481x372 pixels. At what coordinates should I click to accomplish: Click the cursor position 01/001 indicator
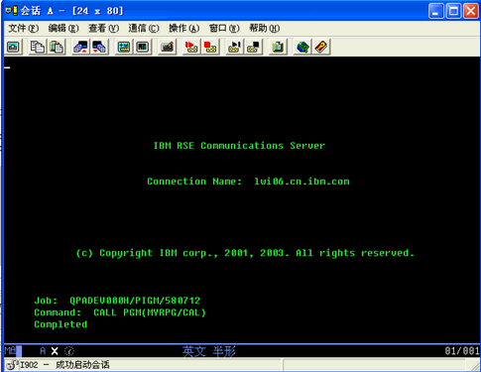462,351
